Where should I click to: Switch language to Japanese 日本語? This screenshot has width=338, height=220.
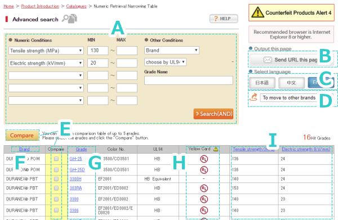click(x=262, y=83)
